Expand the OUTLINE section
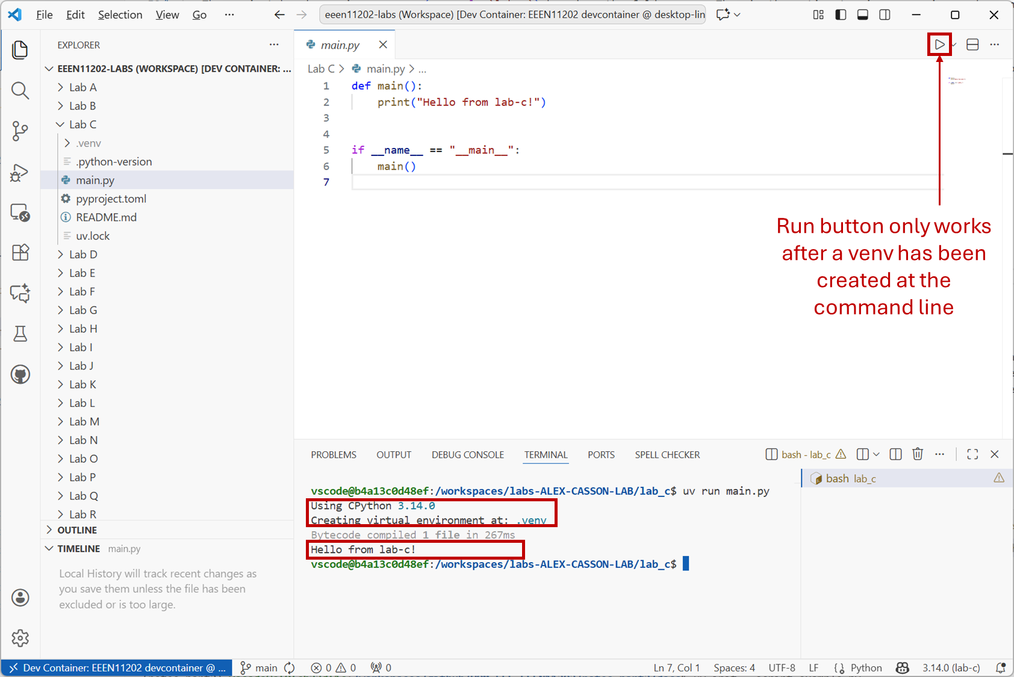This screenshot has height=677, width=1014. (x=77, y=530)
